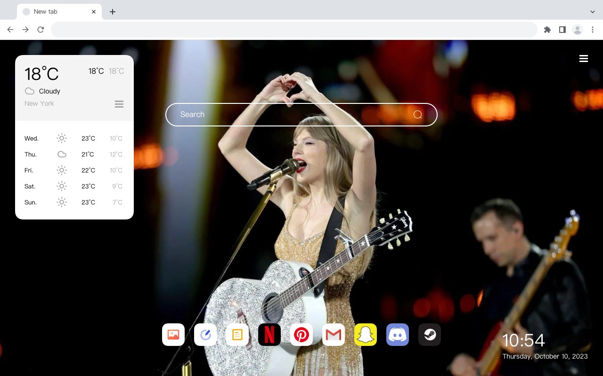
Task: Select the Fri. forecast row
Action: click(74, 170)
